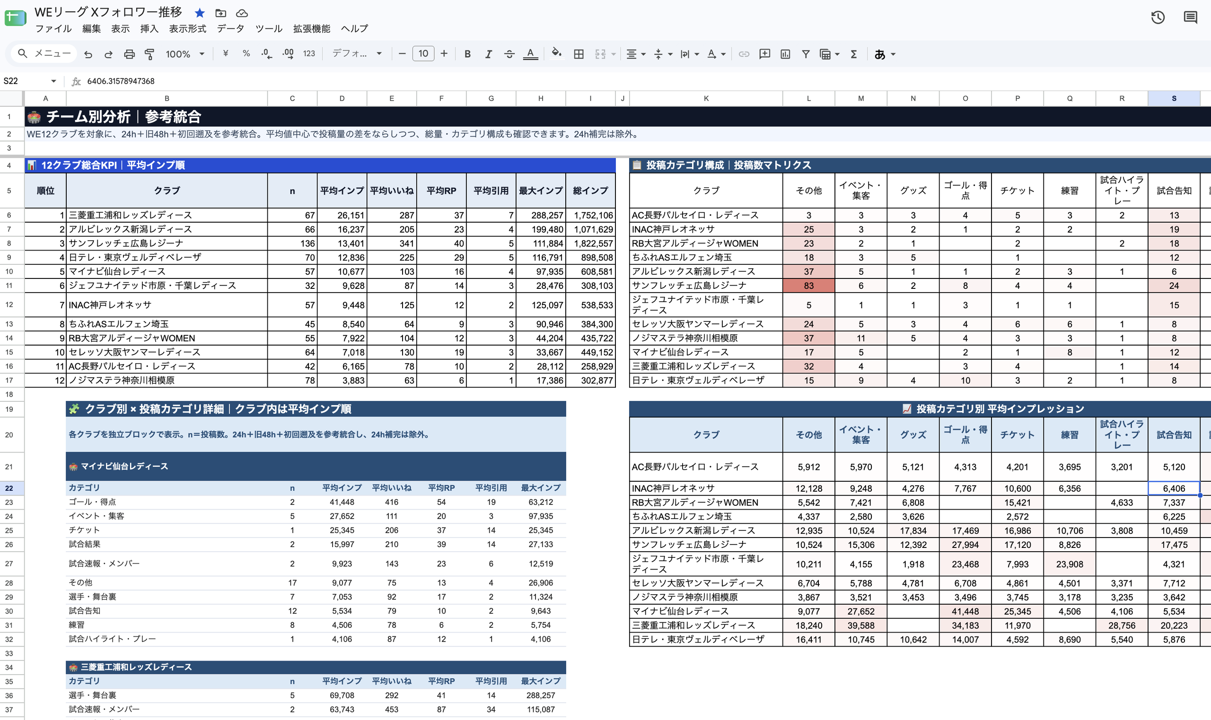
Task: Open the cell name box dropdown arrow
Action: point(53,81)
